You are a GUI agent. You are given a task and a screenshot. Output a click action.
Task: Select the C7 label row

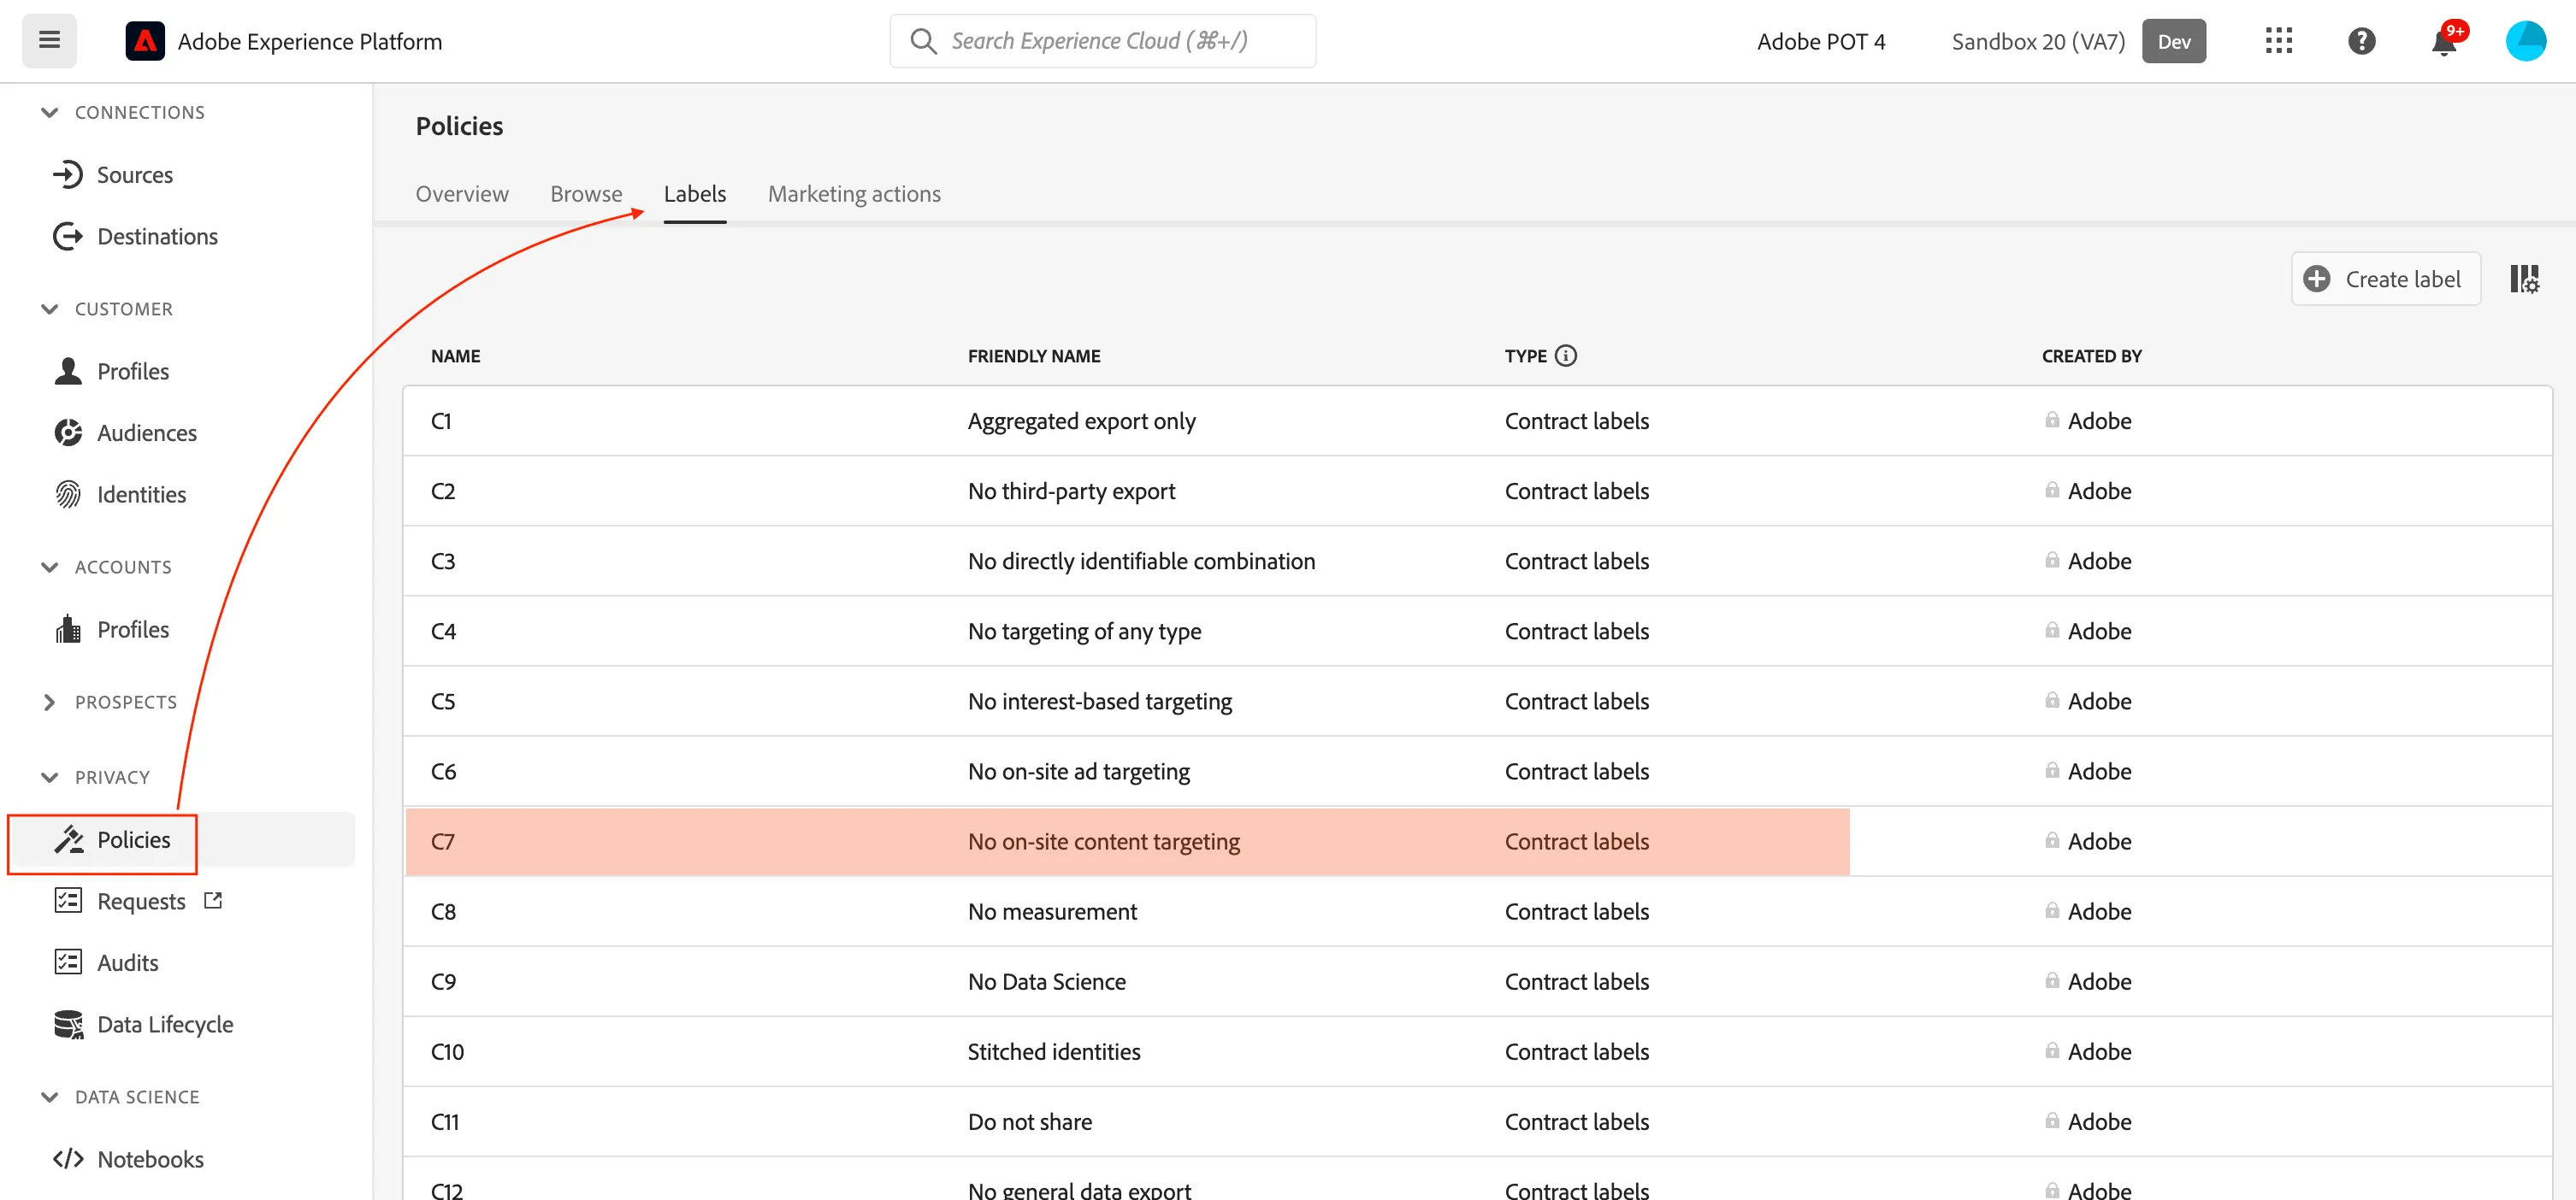click(1477, 841)
